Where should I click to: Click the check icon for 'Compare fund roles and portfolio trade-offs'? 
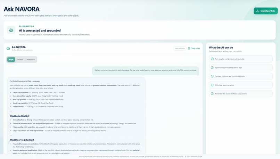[x=212, y=76]
